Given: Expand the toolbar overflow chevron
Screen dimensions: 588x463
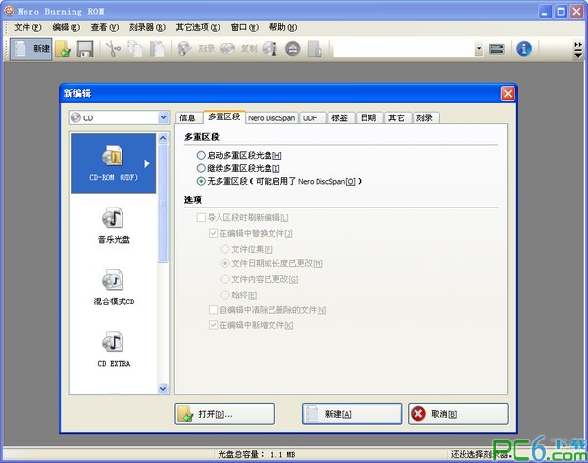Looking at the screenshot, I should [x=578, y=50].
